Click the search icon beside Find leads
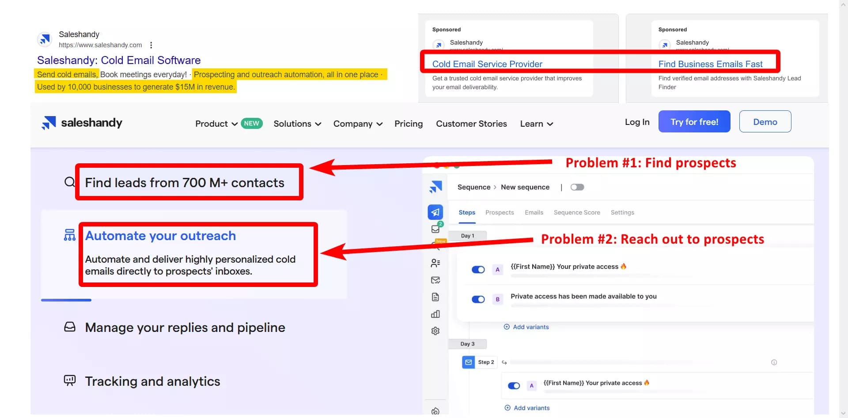Viewport: 848px width, 418px height. point(69,182)
